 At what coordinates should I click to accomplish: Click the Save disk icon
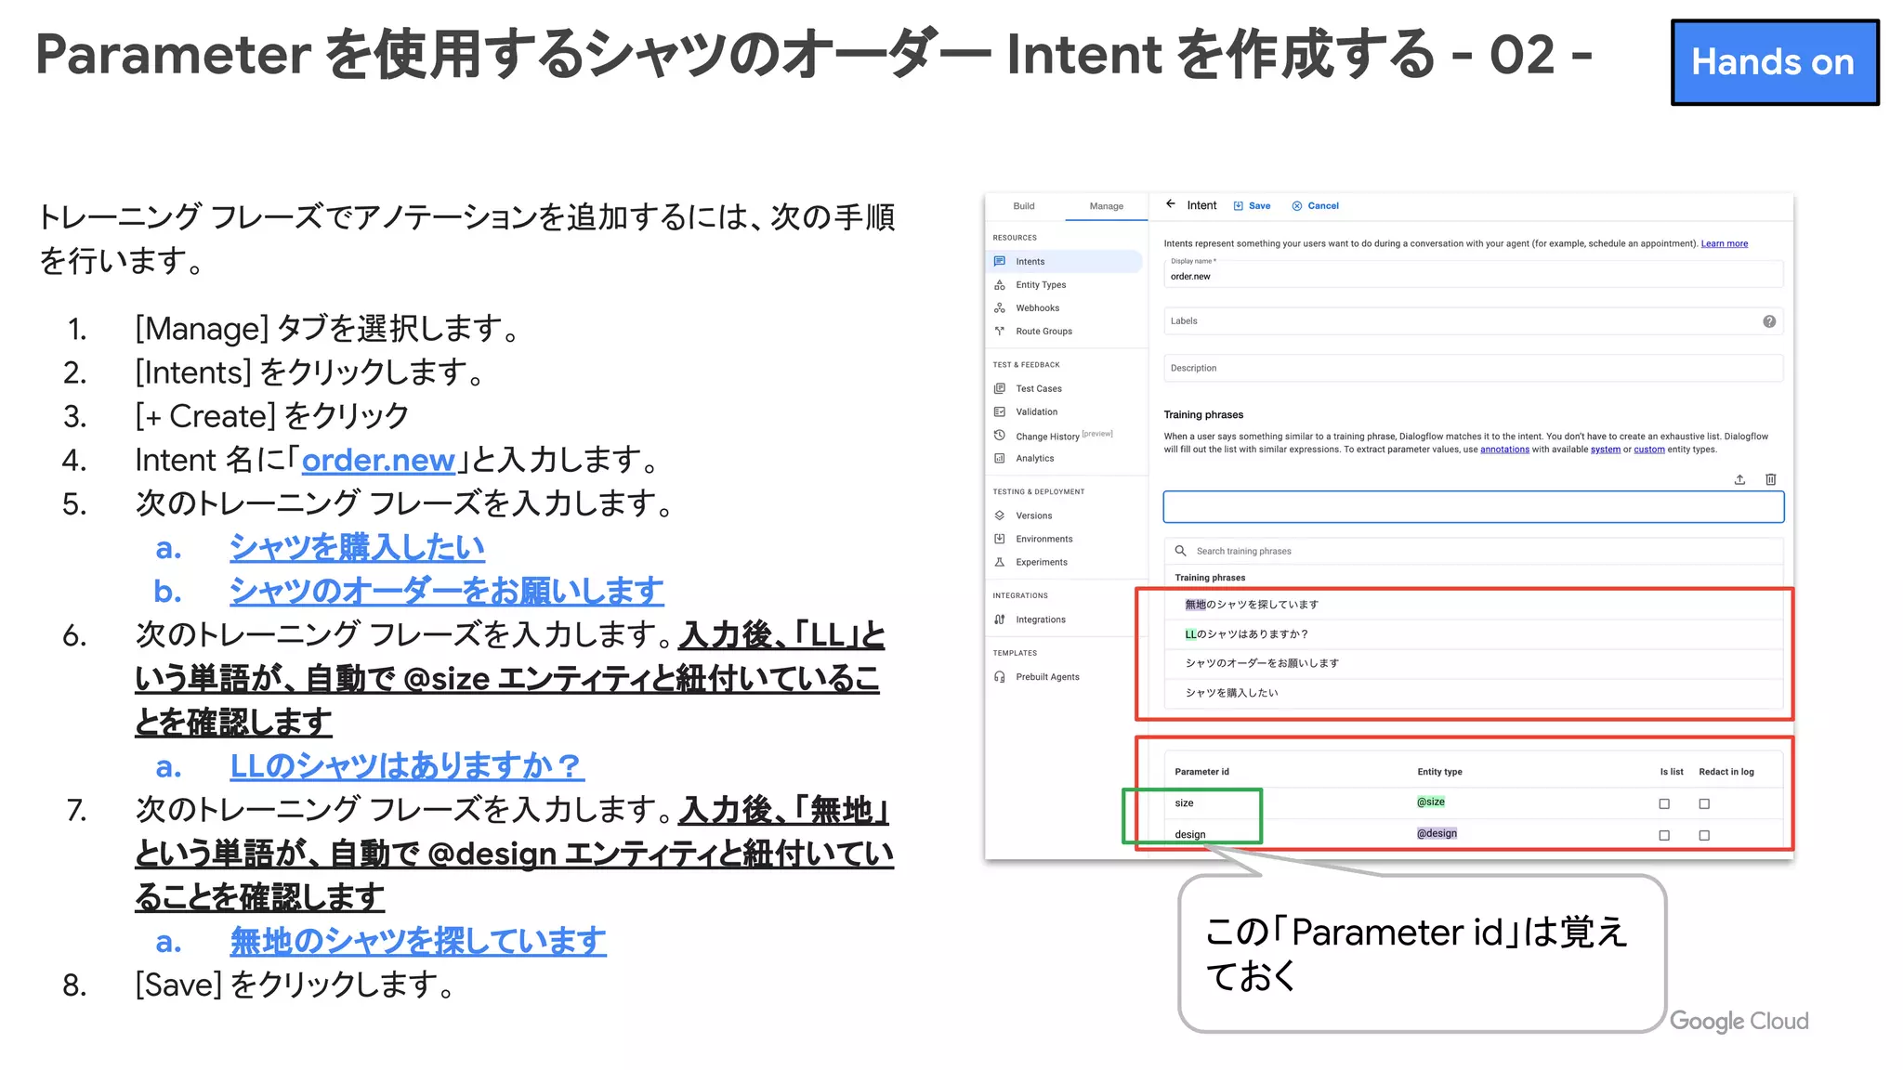(1238, 206)
